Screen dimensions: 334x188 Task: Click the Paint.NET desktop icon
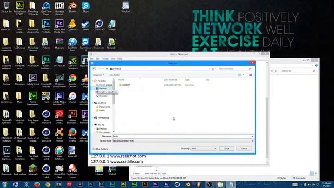tap(72, 152)
